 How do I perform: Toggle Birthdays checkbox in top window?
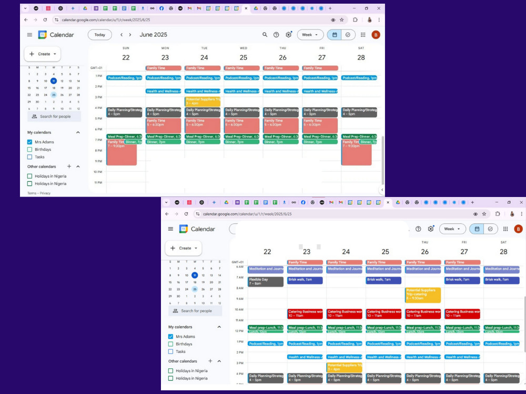point(29,149)
